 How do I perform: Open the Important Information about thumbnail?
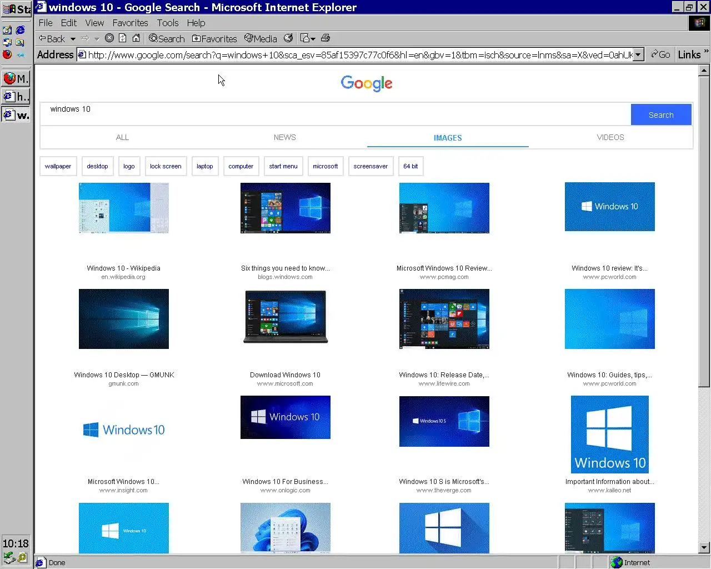click(609, 435)
